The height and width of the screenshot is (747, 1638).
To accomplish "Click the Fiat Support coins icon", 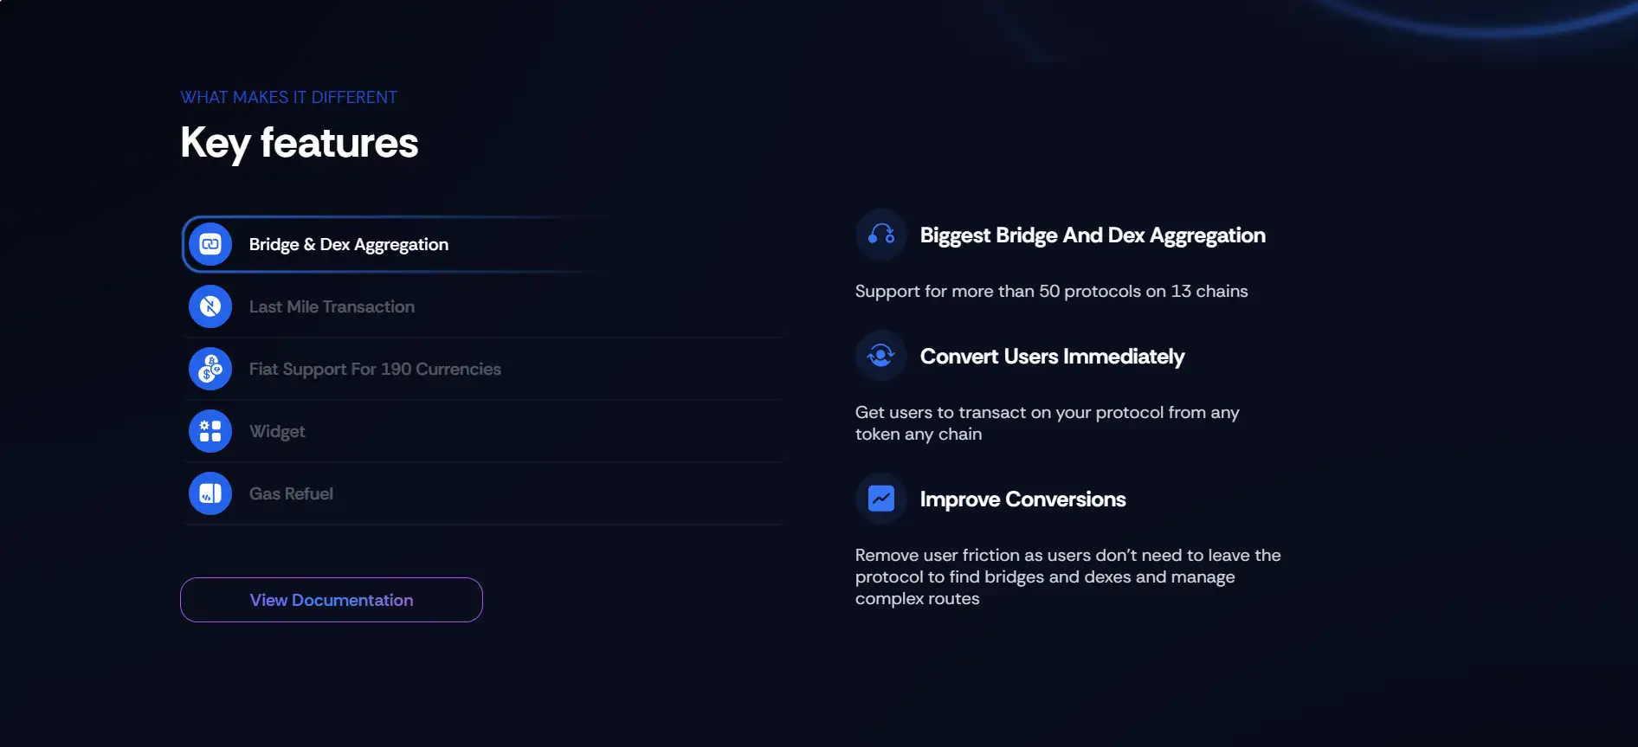I will (210, 369).
